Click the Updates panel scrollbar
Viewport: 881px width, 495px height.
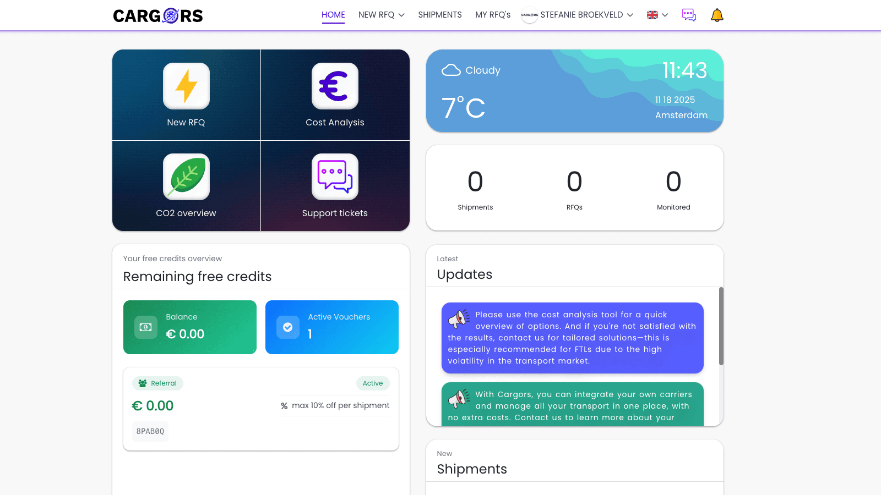[721, 326]
